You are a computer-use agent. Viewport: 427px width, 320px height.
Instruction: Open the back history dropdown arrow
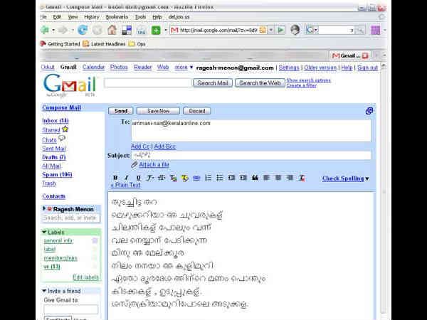[53, 30]
